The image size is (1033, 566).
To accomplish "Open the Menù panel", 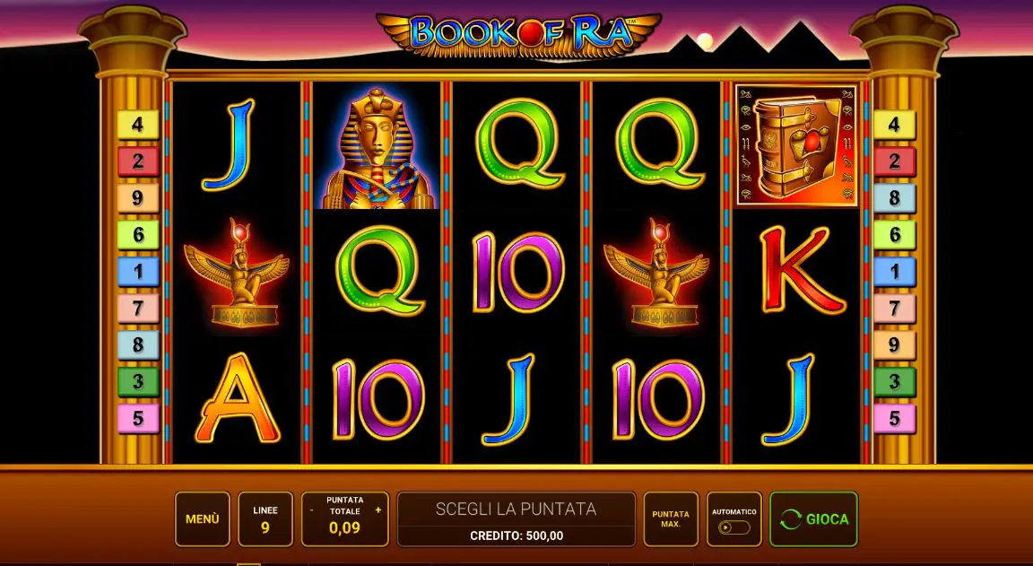I will [203, 519].
